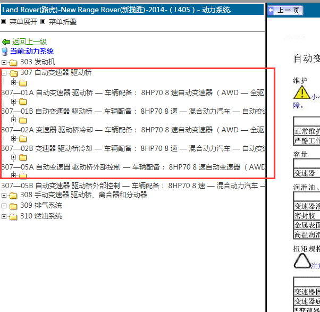Expand the plus box above 307—01B

click(13, 101)
